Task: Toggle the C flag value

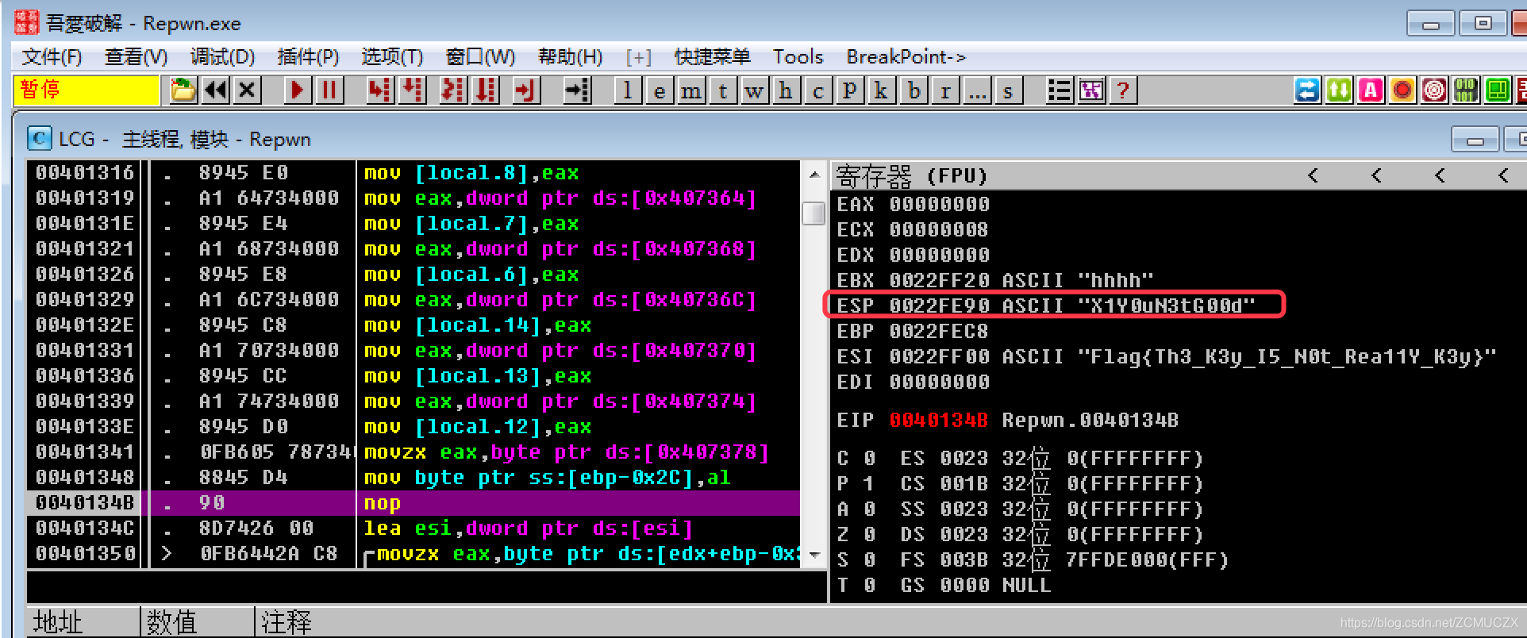Action: (869, 459)
